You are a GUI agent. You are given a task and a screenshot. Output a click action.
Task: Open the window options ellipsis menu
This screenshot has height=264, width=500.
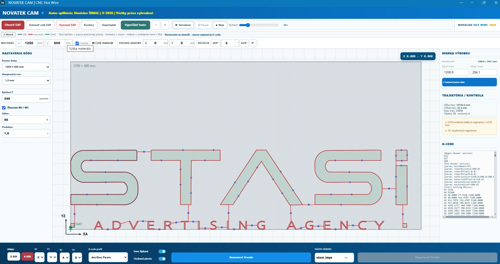[461, 3]
